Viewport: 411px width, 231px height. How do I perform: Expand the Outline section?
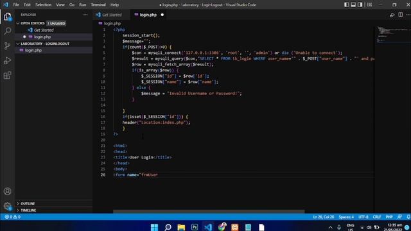click(x=18, y=203)
